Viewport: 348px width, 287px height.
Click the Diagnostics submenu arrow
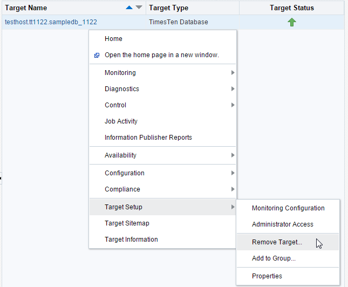click(x=233, y=89)
